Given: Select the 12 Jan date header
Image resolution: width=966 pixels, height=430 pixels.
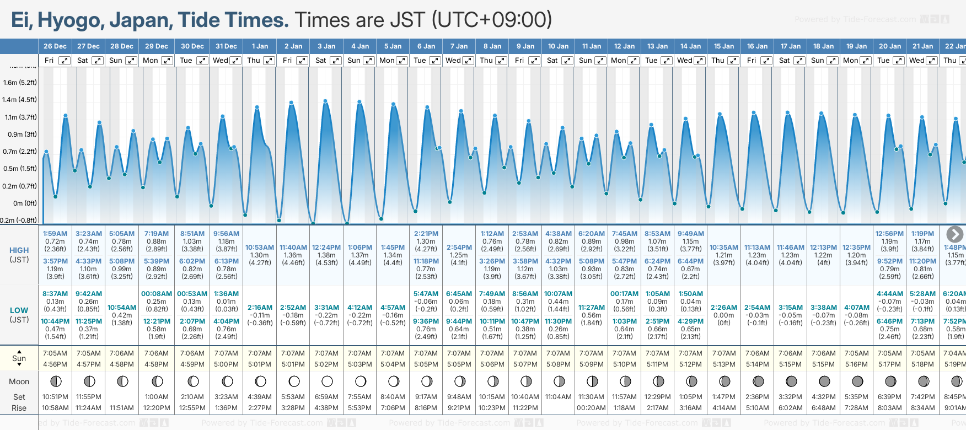Looking at the screenshot, I should click(624, 46).
